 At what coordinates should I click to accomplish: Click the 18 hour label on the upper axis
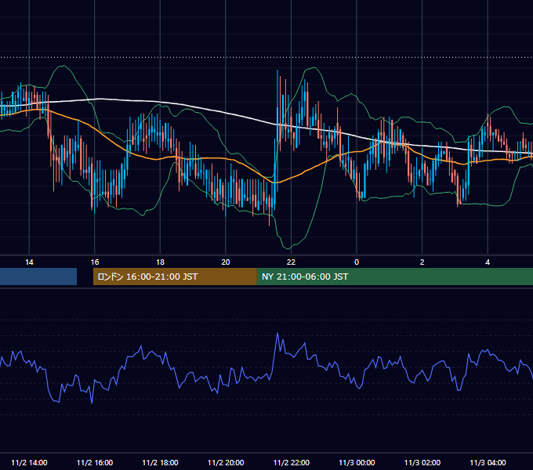(160, 262)
